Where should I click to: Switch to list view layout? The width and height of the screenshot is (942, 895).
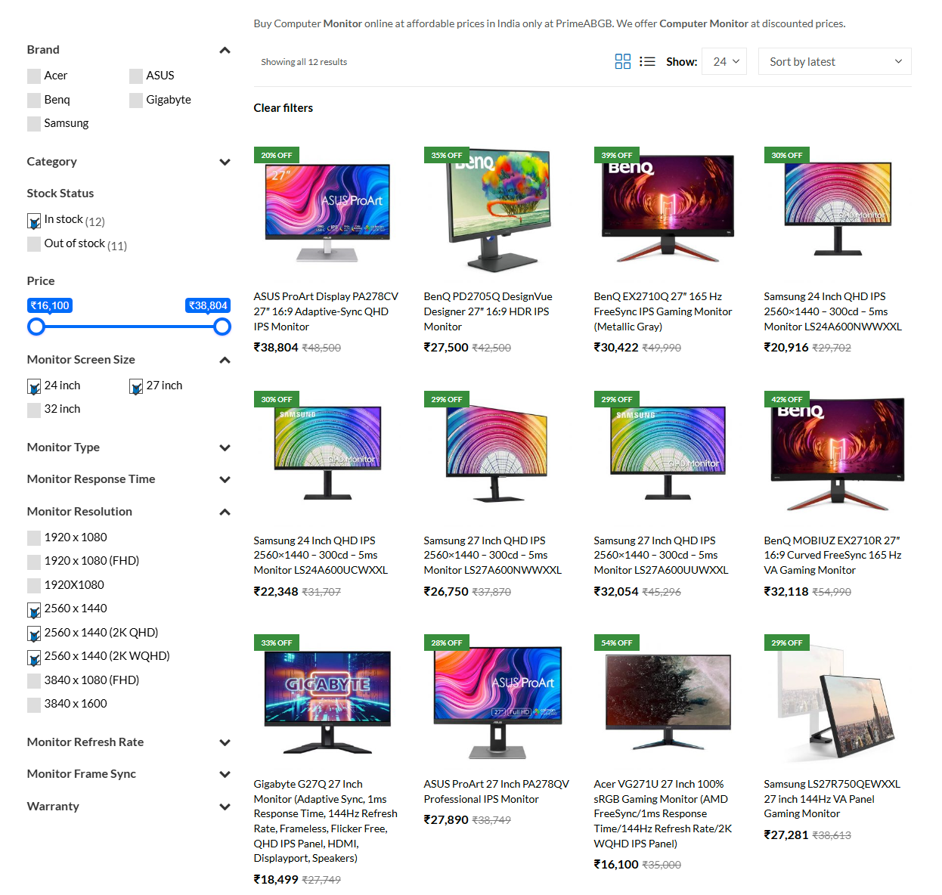647,62
